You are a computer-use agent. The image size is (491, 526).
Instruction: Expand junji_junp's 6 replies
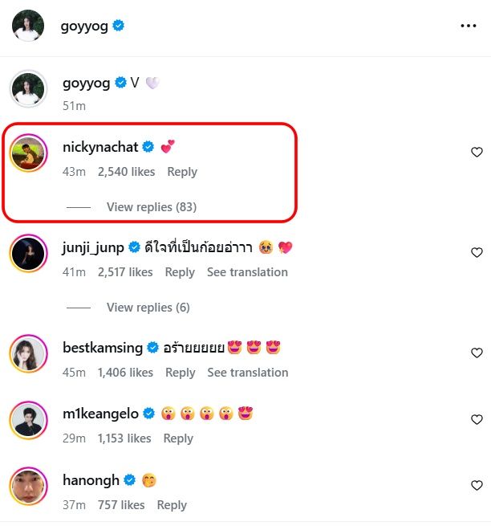[x=148, y=308]
